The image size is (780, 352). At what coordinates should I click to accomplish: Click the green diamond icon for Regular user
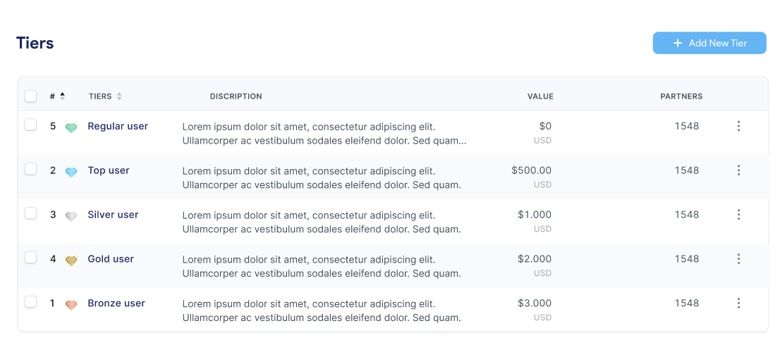(71, 127)
